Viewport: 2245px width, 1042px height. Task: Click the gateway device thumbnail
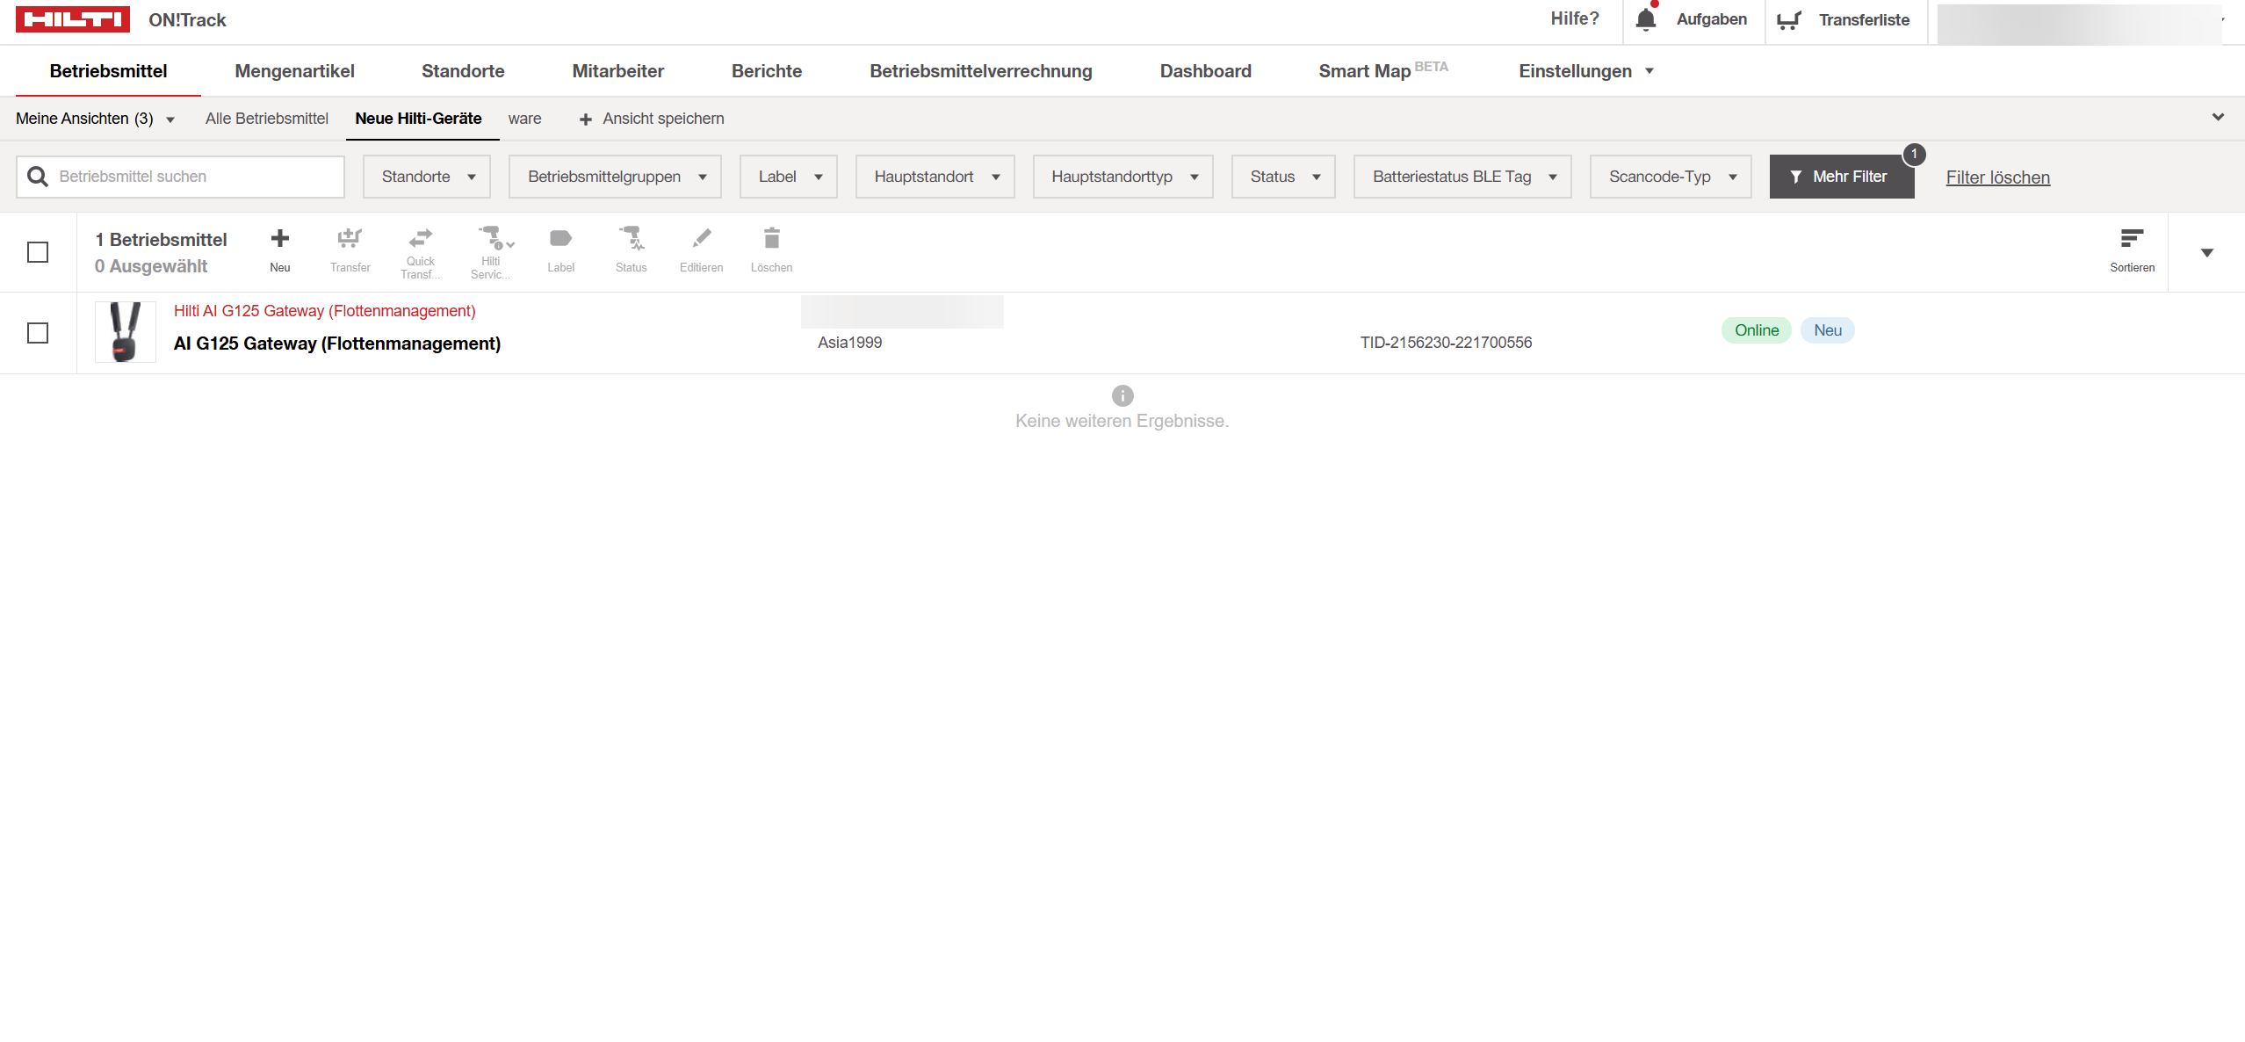coord(126,332)
